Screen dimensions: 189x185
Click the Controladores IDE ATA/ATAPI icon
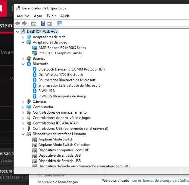pyautogui.click(x=29, y=123)
